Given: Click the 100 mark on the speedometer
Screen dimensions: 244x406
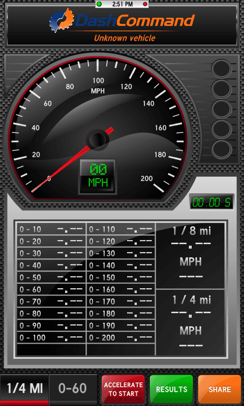Looking at the screenshot, I should (98, 81).
